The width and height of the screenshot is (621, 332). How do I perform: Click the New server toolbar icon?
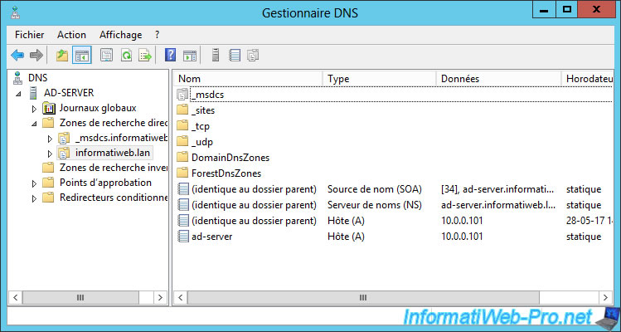click(216, 56)
